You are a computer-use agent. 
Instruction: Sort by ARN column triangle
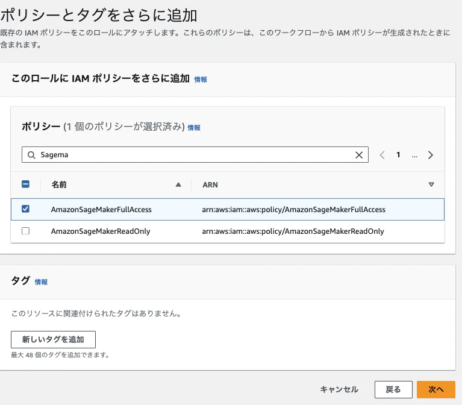[x=431, y=184]
